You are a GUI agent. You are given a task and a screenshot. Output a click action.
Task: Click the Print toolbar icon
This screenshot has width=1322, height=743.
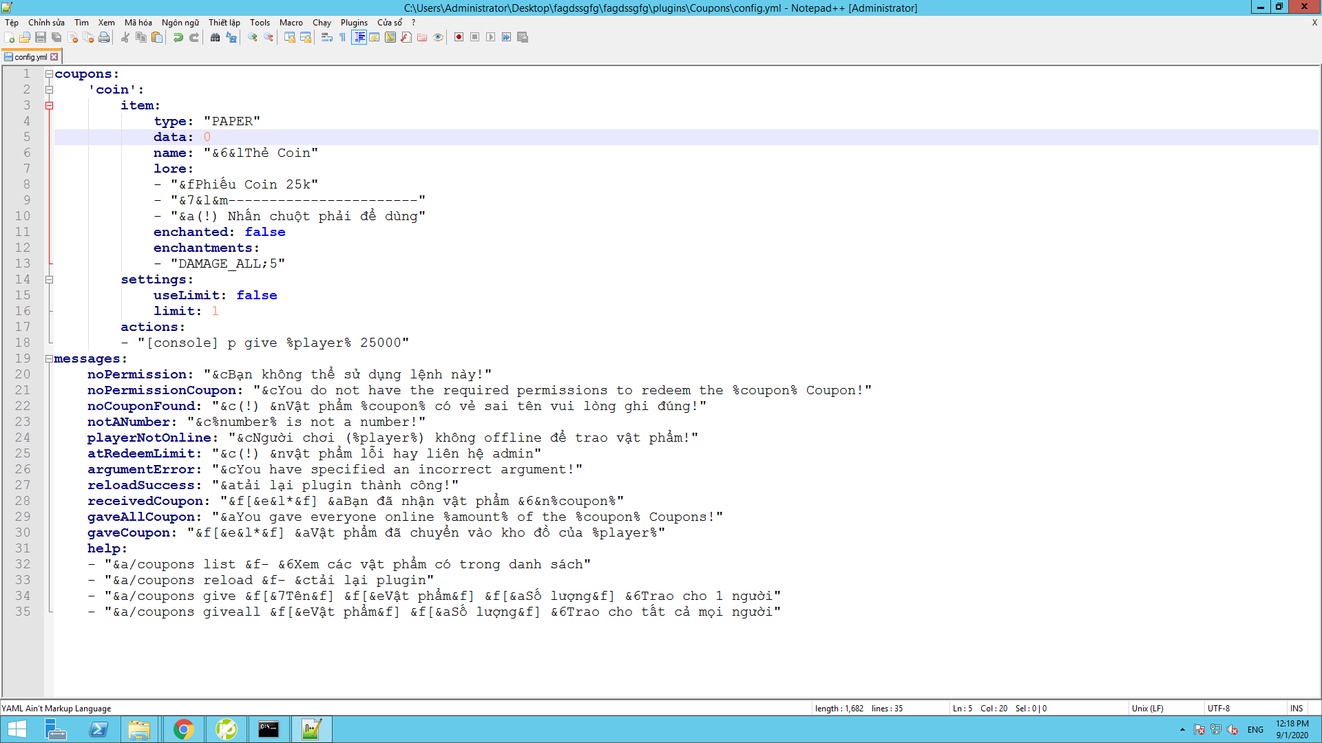(104, 37)
